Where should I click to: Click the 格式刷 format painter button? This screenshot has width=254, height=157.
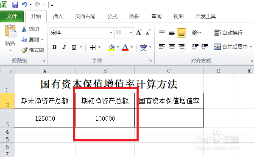32,50
